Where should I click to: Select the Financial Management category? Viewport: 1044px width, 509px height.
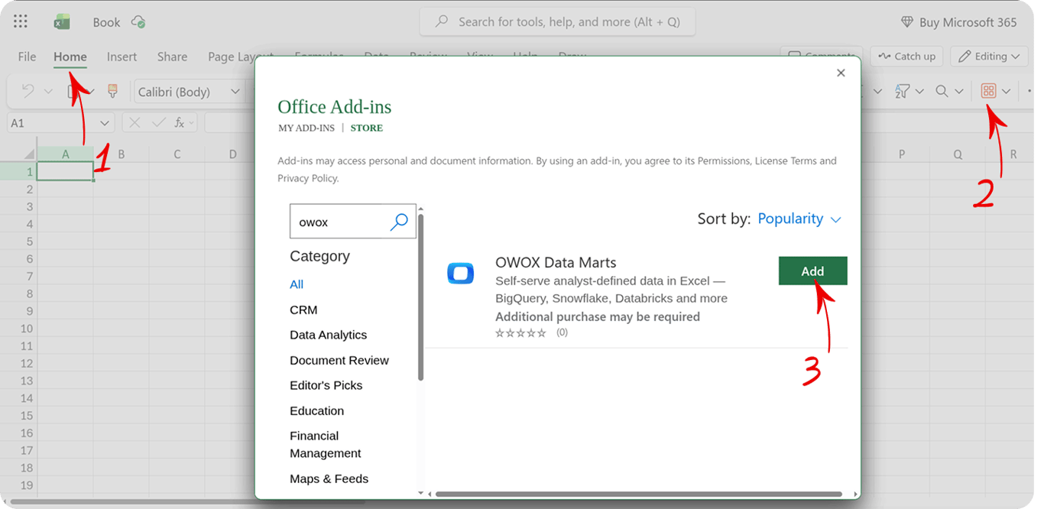point(326,445)
